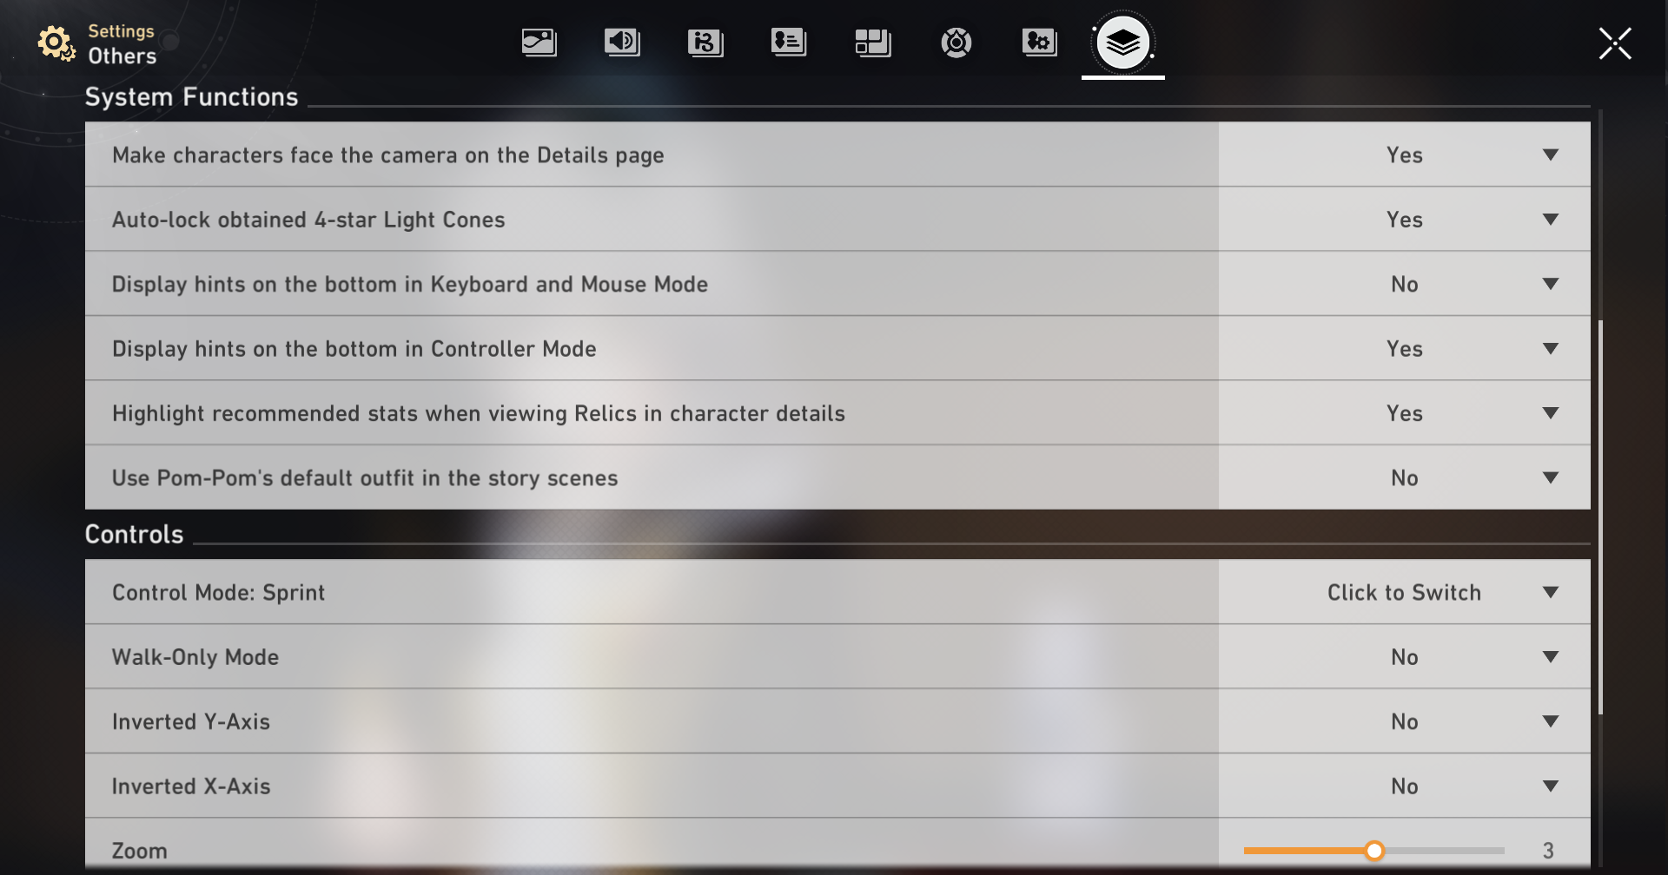
Task: Open the Audio settings tab with the speaker icon
Action: click(622, 42)
